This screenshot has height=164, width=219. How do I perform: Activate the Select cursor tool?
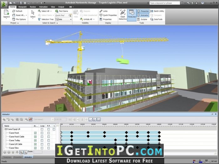[x=33, y=14]
